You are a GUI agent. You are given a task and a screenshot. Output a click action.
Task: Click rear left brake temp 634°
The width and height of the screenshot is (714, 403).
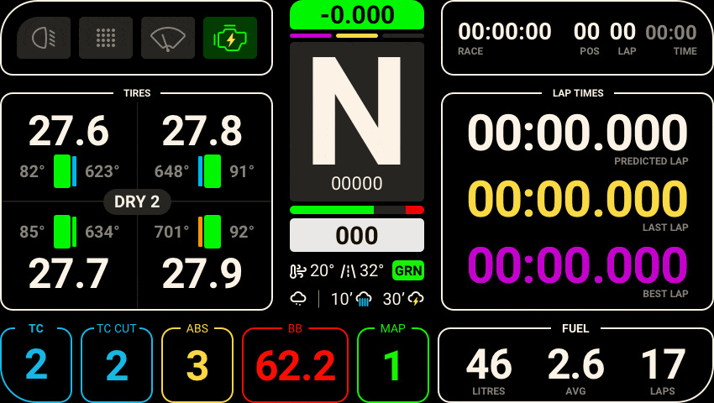tap(102, 232)
